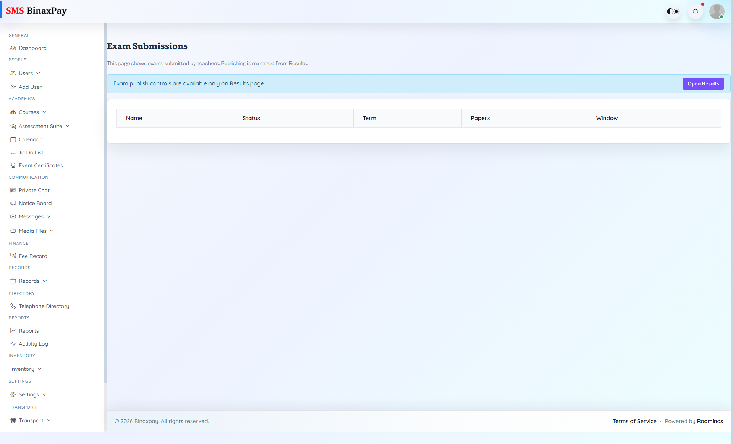Select the Fee Record icon

[13, 256]
